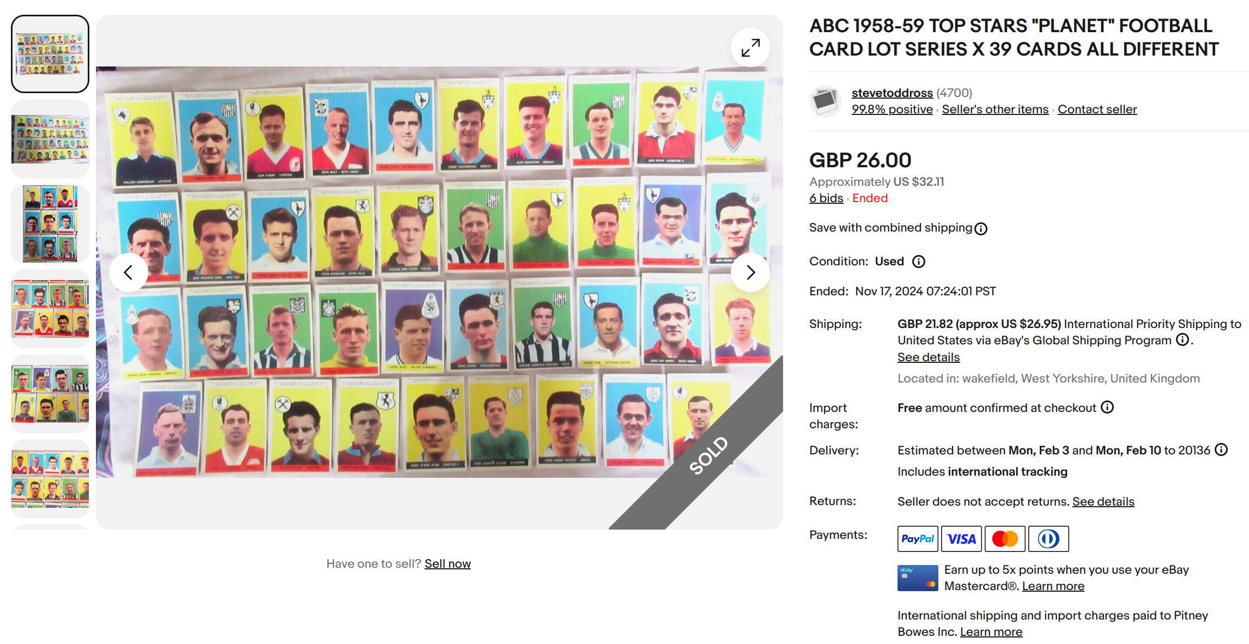Click Sell now link

pos(447,564)
